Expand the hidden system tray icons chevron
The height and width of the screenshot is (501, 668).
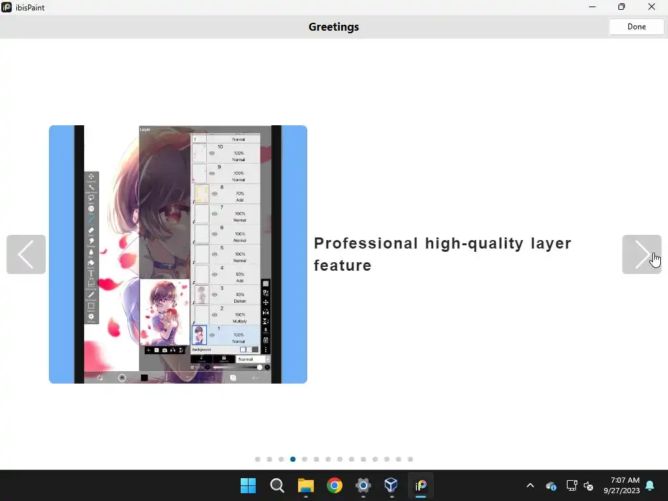pos(530,485)
